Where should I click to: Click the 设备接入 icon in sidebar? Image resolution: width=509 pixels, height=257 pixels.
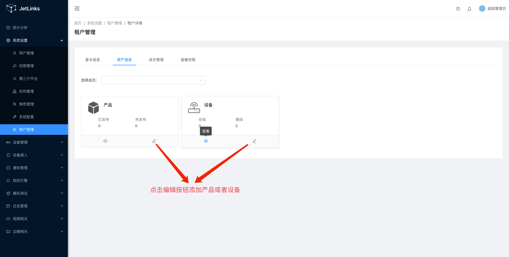click(8, 155)
